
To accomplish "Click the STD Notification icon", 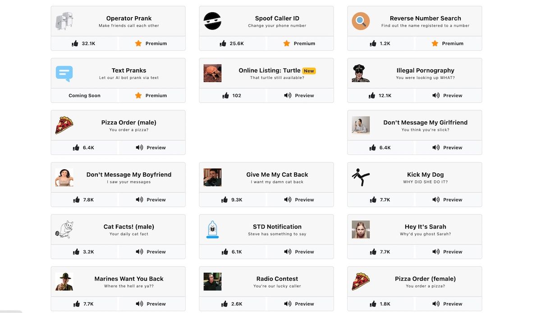I will 212,230.
